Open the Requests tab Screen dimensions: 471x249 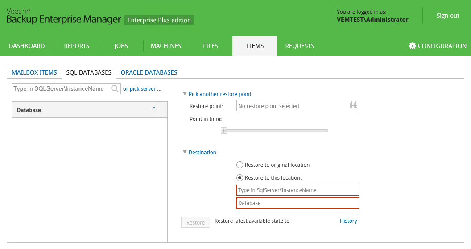tap(299, 46)
